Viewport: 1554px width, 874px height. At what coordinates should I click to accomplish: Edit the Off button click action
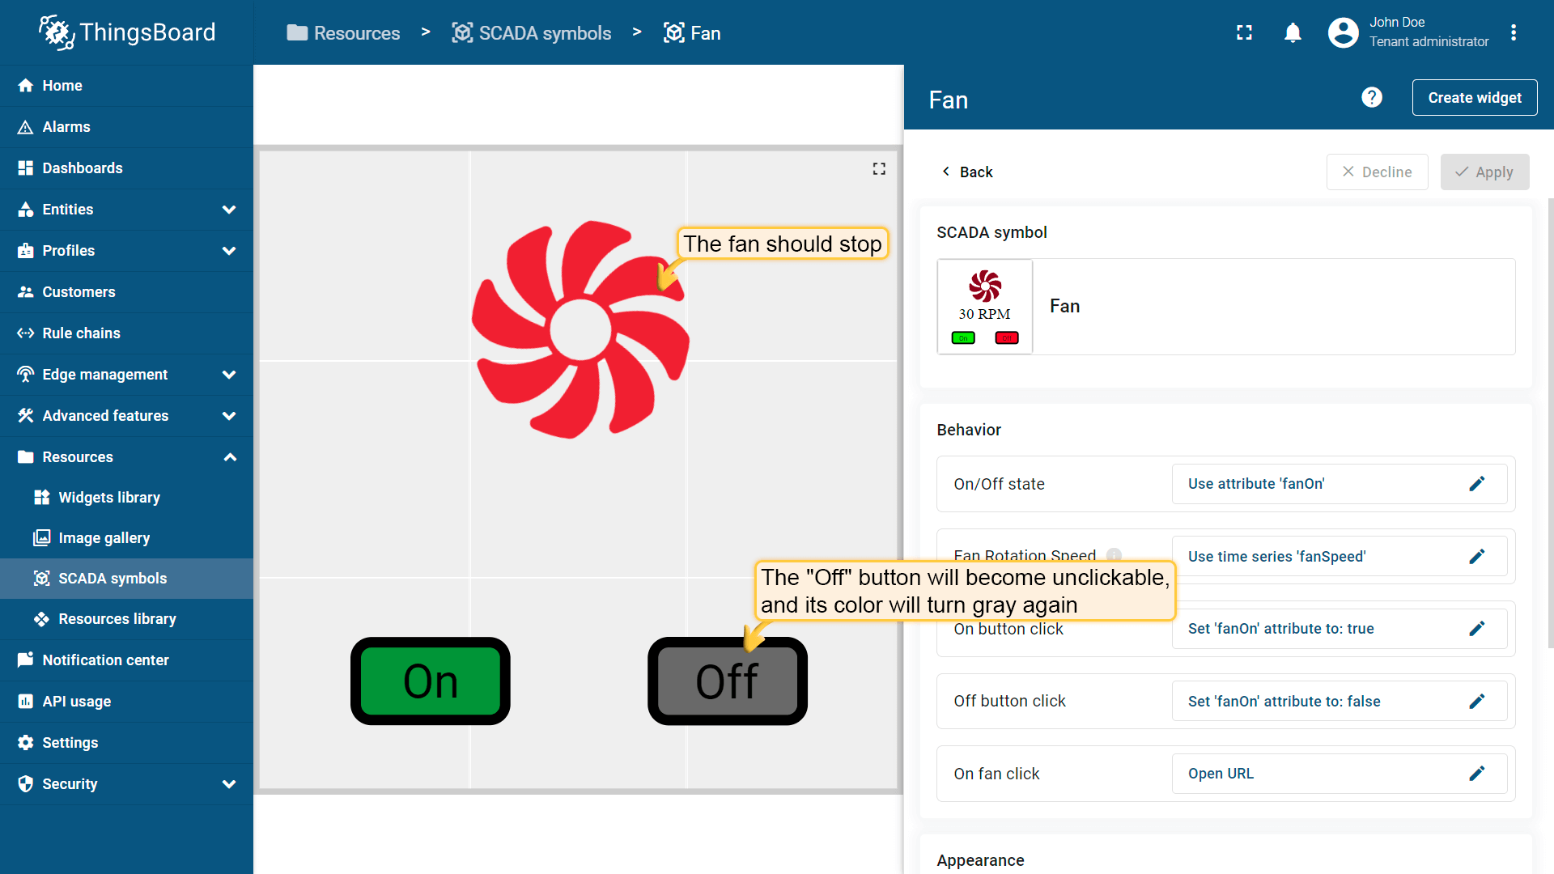coord(1476,702)
